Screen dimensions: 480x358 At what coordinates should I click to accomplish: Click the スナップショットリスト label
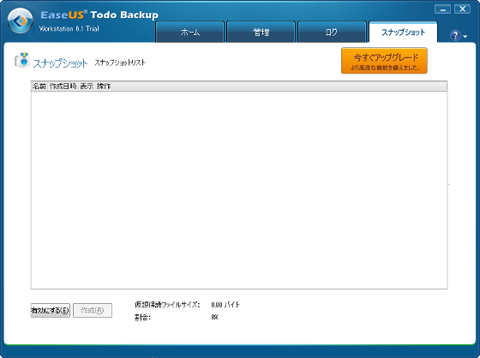pyautogui.click(x=120, y=63)
